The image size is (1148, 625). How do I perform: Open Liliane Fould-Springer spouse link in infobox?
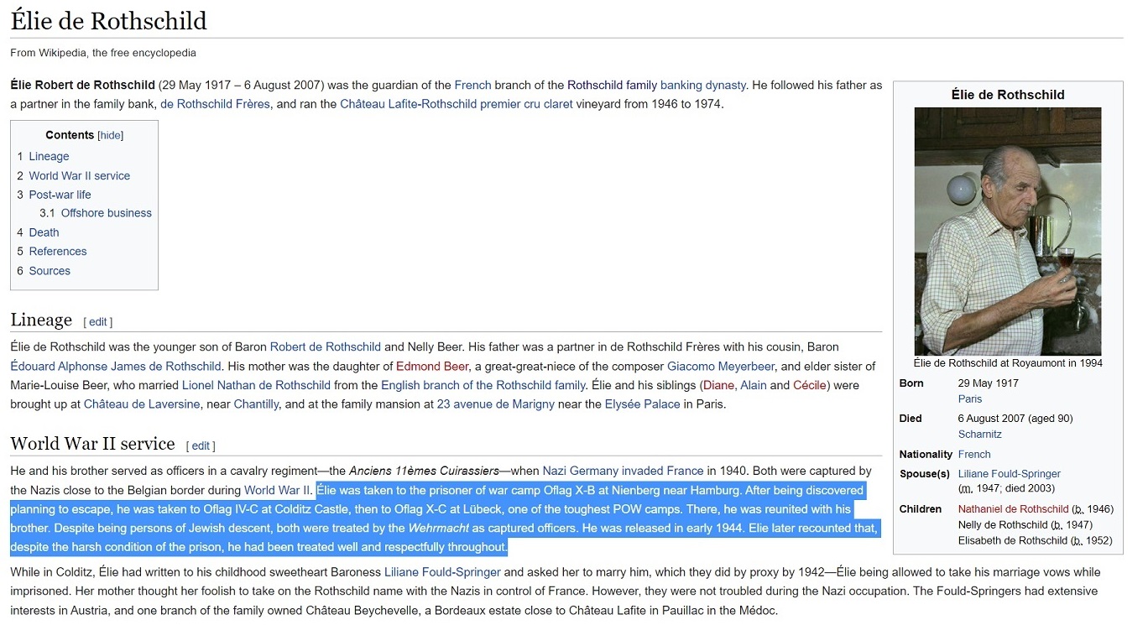tap(1010, 474)
